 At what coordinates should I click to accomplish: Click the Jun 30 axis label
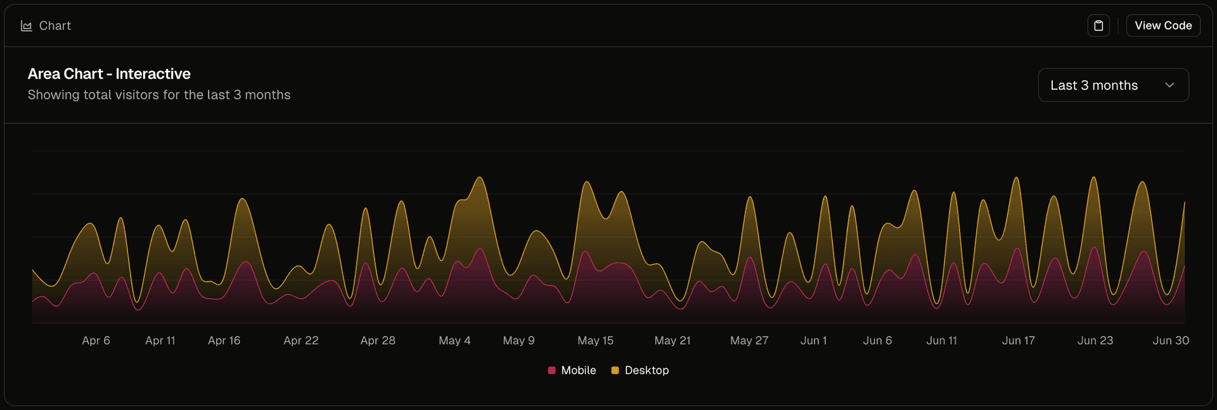coord(1170,340)
